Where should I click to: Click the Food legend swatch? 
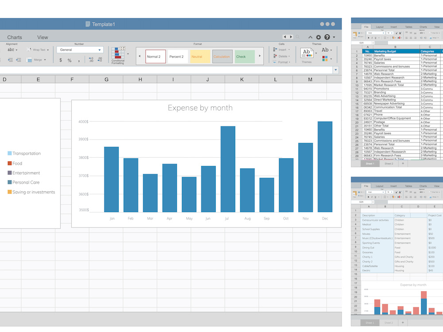tap(10, 163)
